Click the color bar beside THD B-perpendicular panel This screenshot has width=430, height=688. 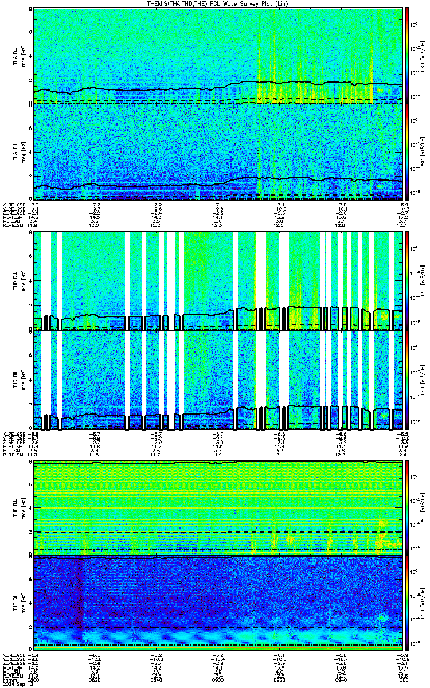click(x=408, y=281)
